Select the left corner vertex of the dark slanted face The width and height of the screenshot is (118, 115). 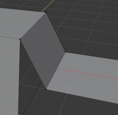20,39
